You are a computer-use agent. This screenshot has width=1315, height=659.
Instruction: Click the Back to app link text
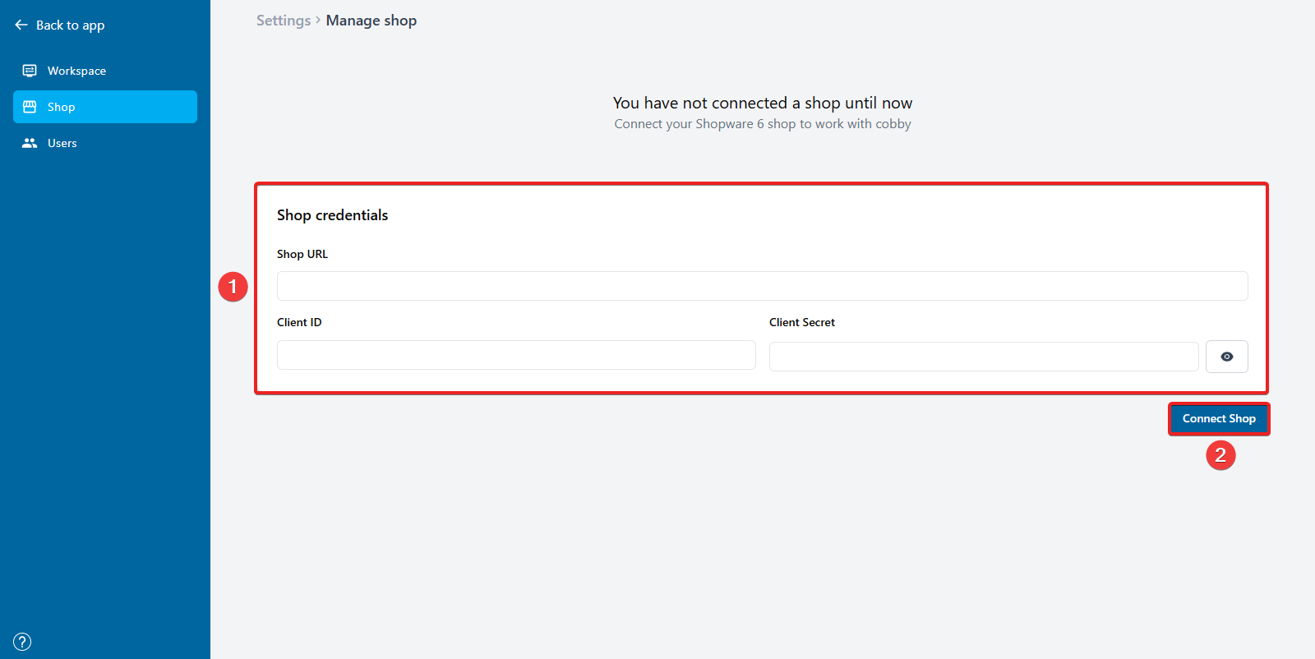pyautogui.click(x=70, y=25)
